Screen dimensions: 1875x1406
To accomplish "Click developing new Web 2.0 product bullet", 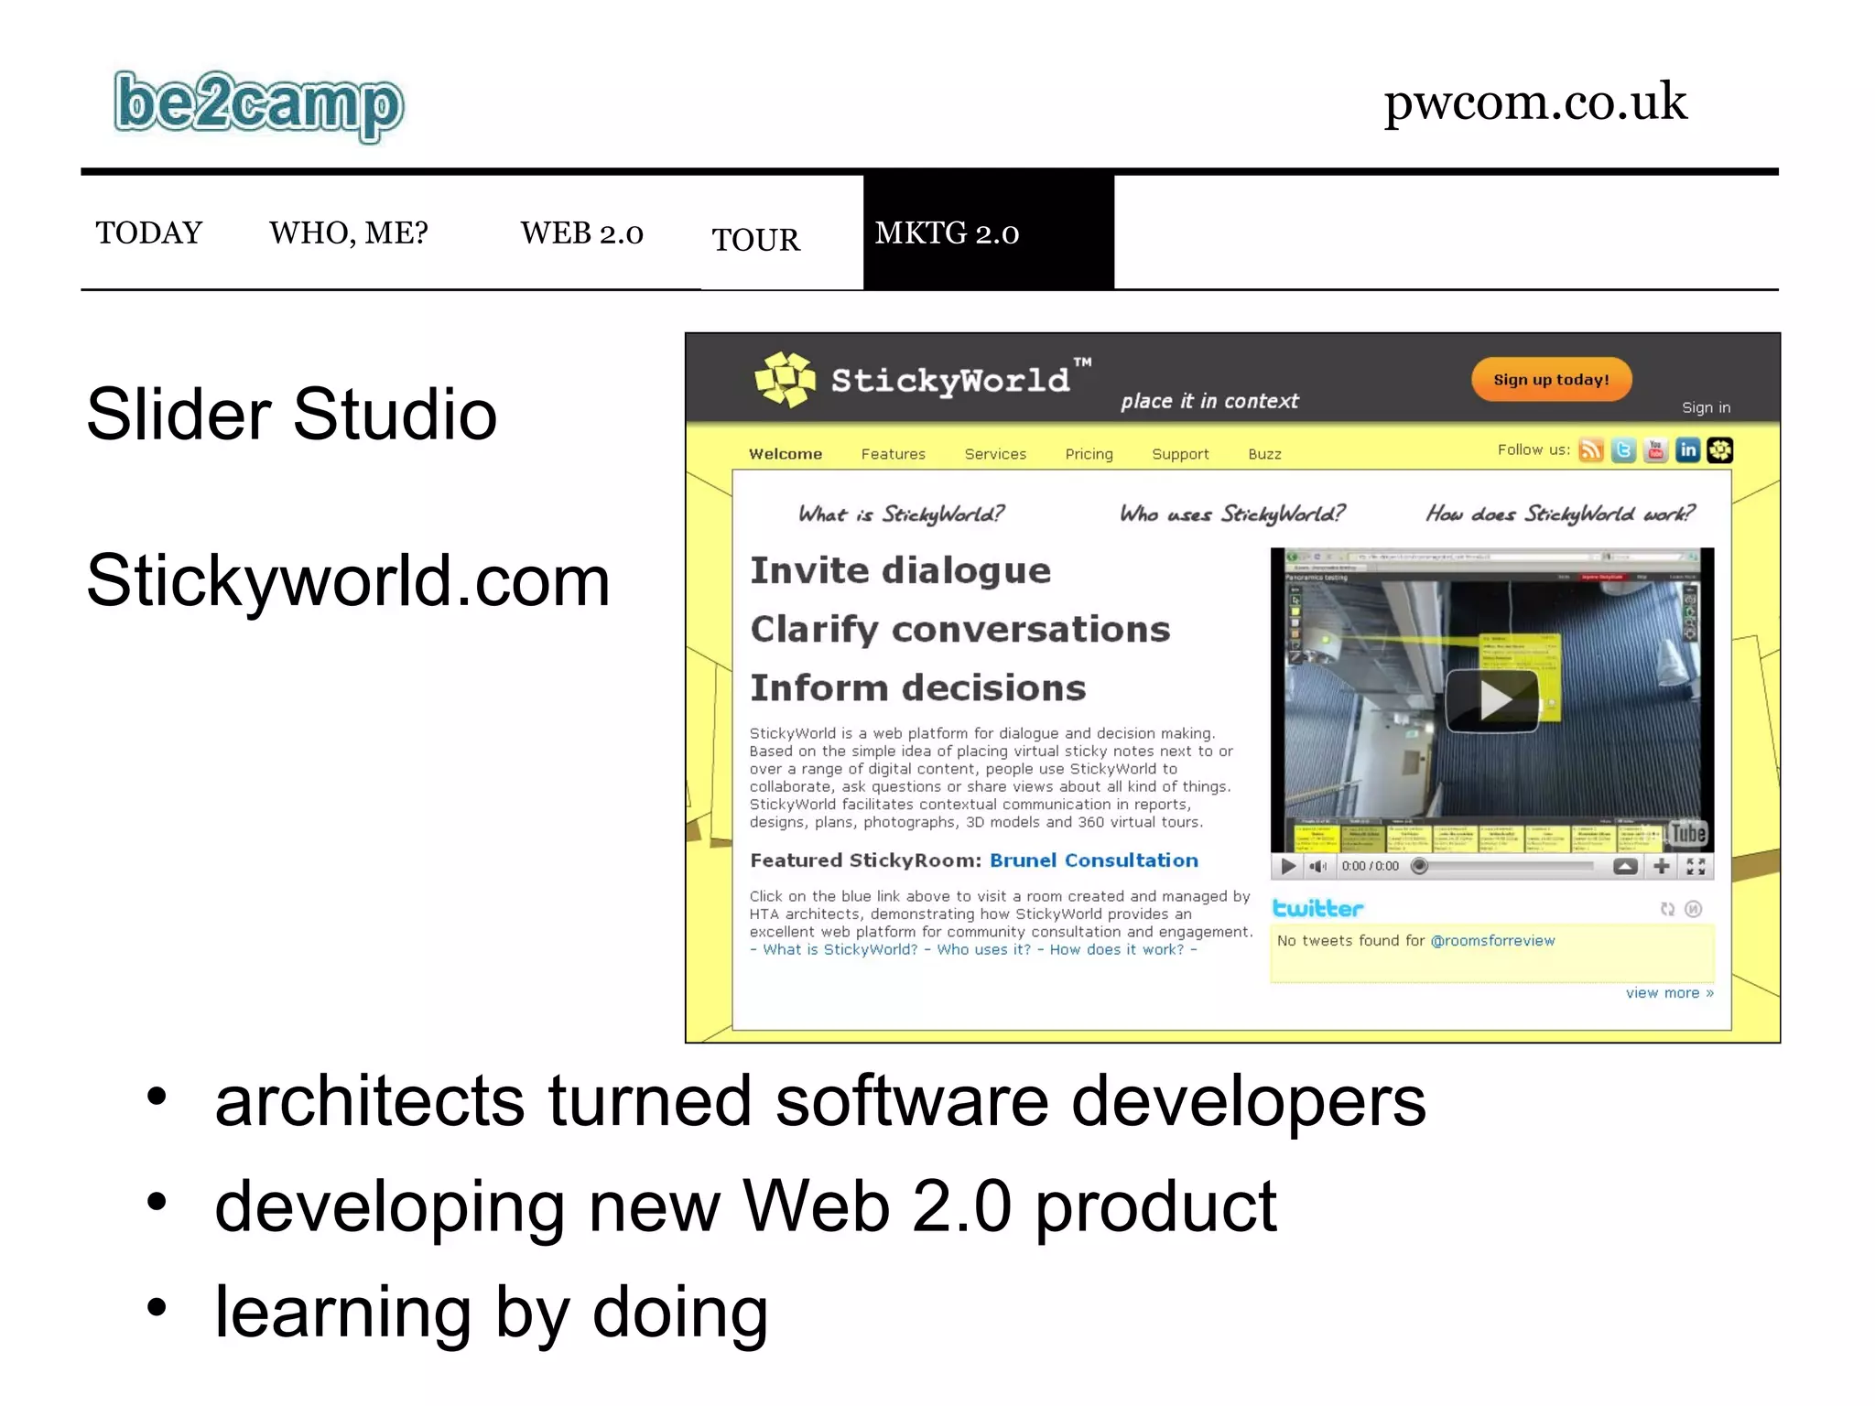I will point(745,1207).
